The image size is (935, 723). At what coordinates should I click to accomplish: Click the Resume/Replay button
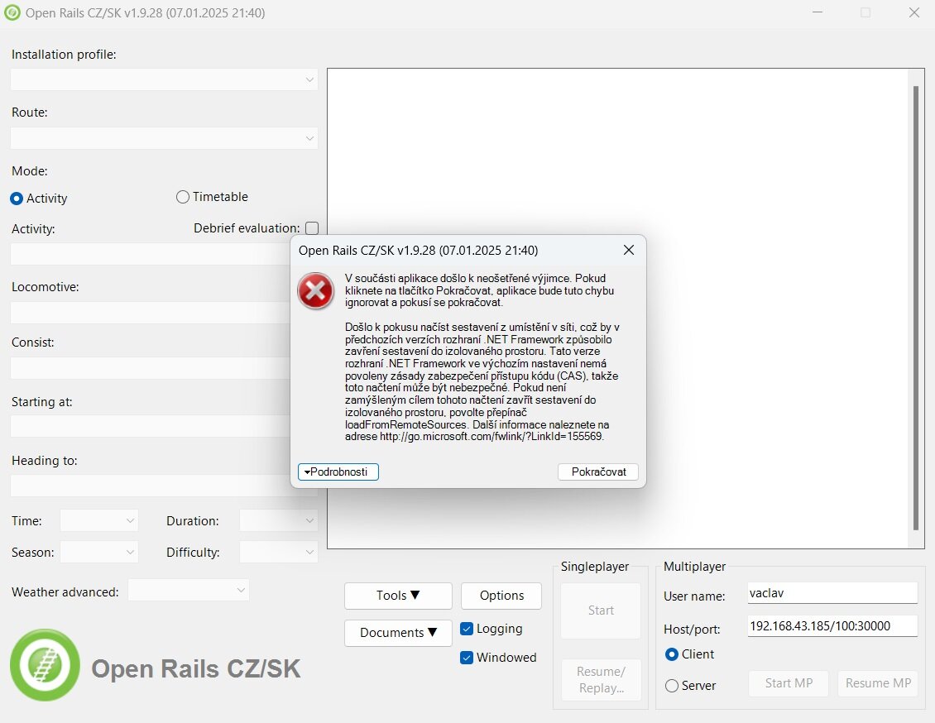(601, 679)
